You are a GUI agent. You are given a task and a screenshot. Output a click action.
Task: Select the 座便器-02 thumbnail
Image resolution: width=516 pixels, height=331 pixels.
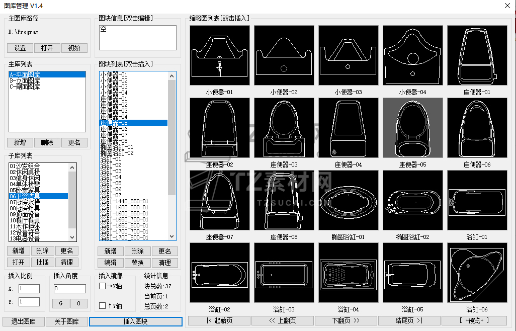pos(219,128)
